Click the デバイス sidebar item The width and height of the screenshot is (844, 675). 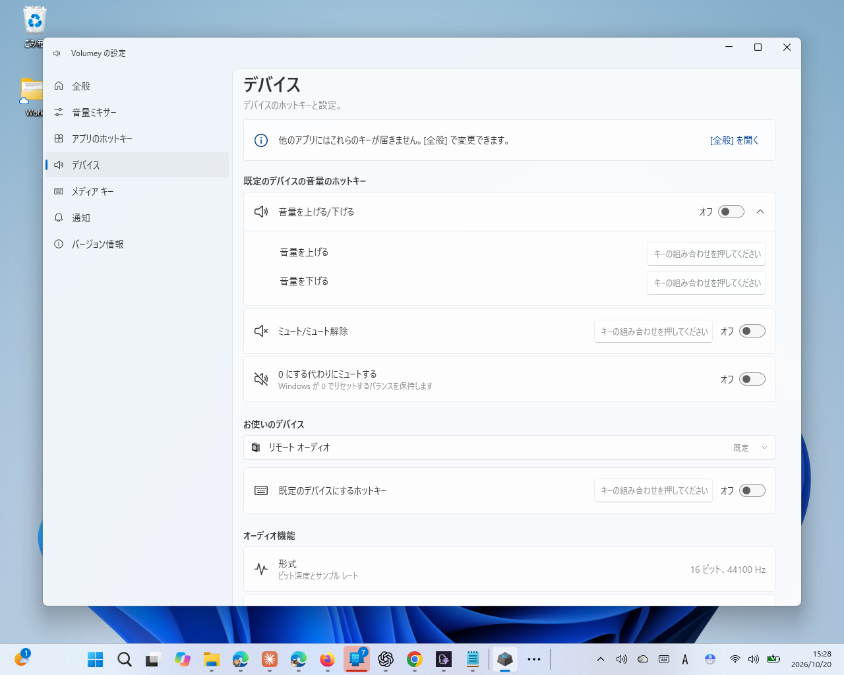pos(136,165)
